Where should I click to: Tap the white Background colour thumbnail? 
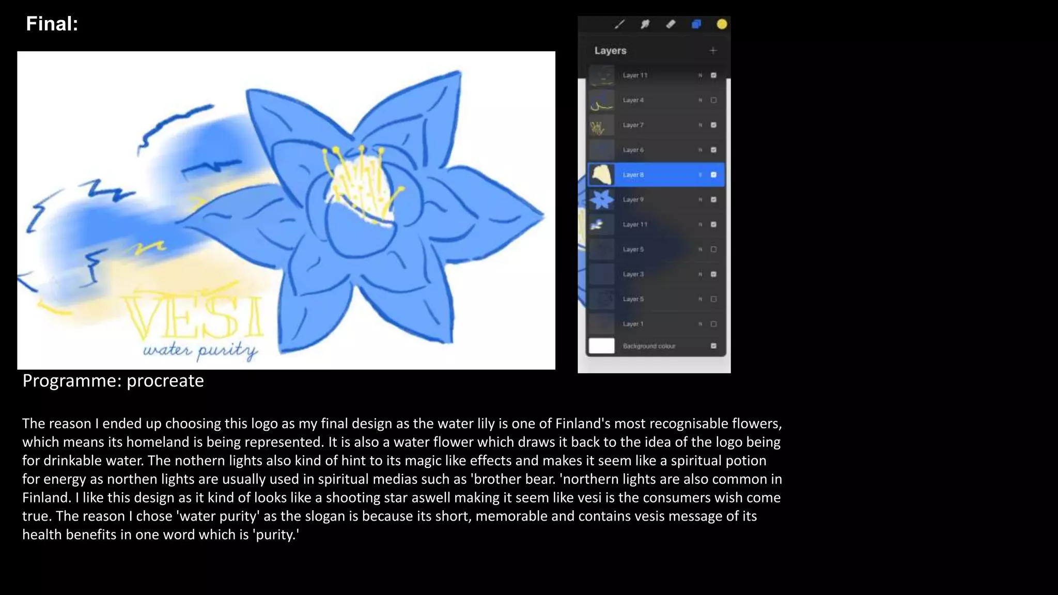click(602, 346)
